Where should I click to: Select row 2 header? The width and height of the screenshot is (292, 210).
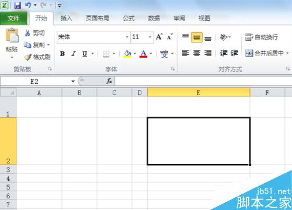(x=8, y=141)
